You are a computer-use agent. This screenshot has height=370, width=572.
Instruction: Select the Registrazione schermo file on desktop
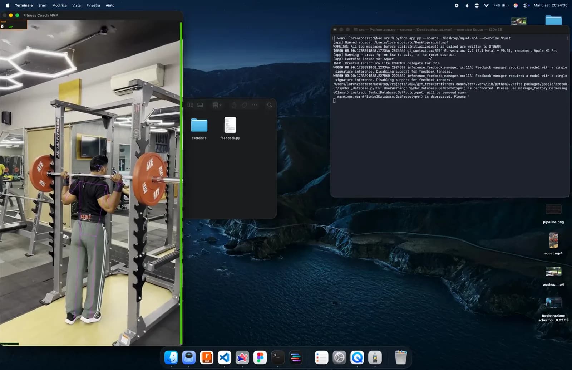[553, 303]
